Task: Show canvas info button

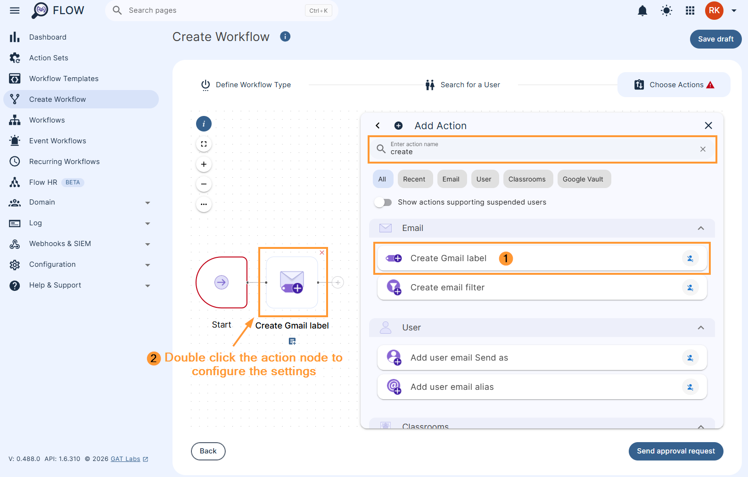Action: [204, 124]
